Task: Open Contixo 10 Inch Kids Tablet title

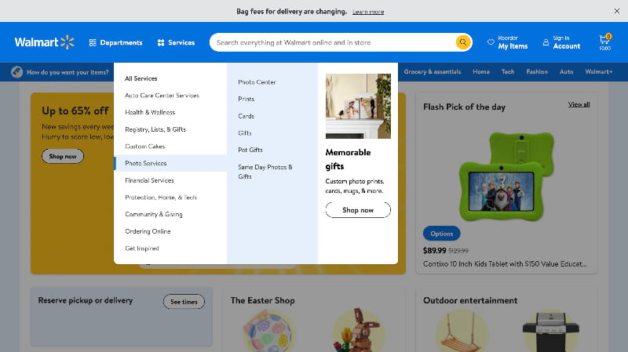Action: 505,264
